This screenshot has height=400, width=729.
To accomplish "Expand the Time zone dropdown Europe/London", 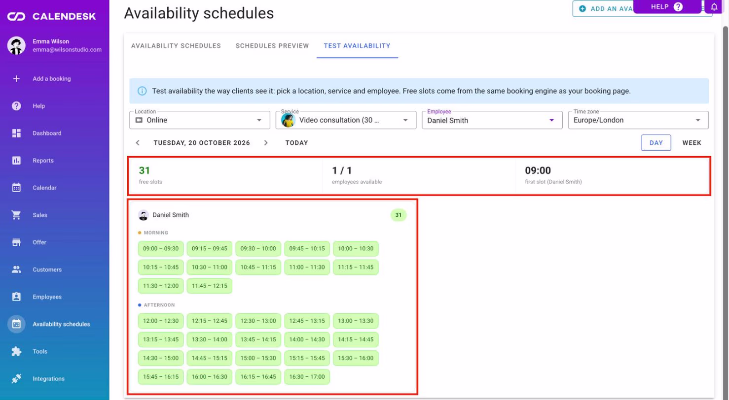I will coord(638,120).
